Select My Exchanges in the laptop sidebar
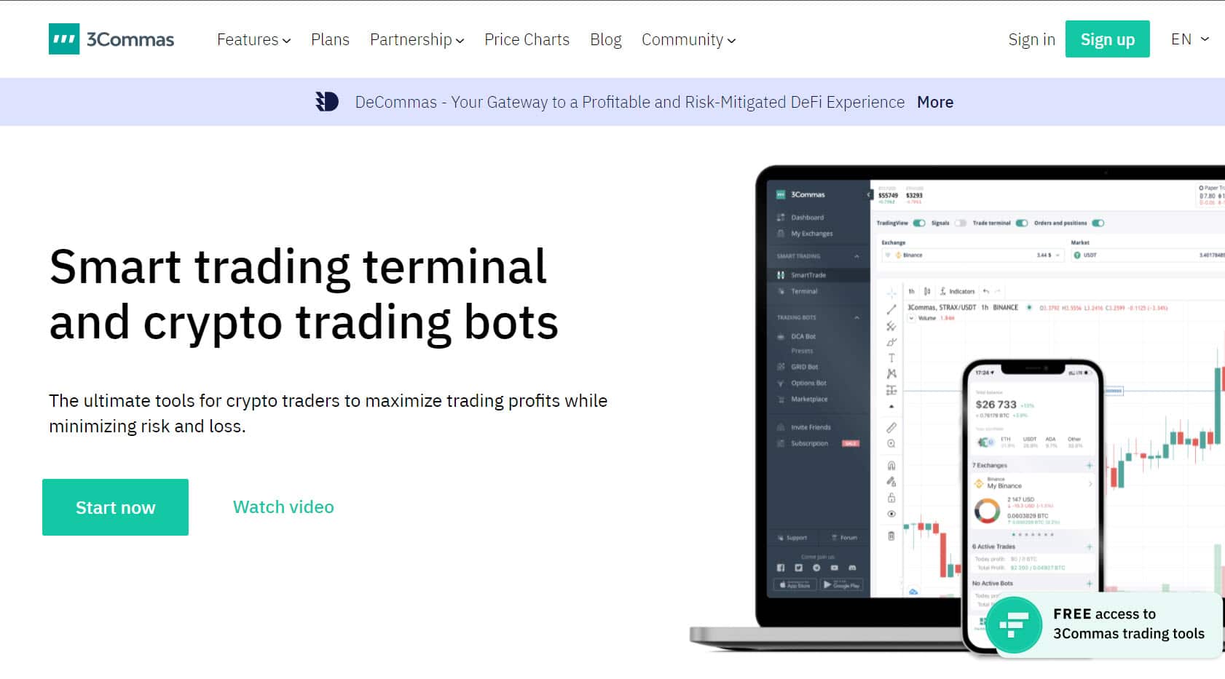The width and height of the screenshot is (1225, 679). click(811, 234)
